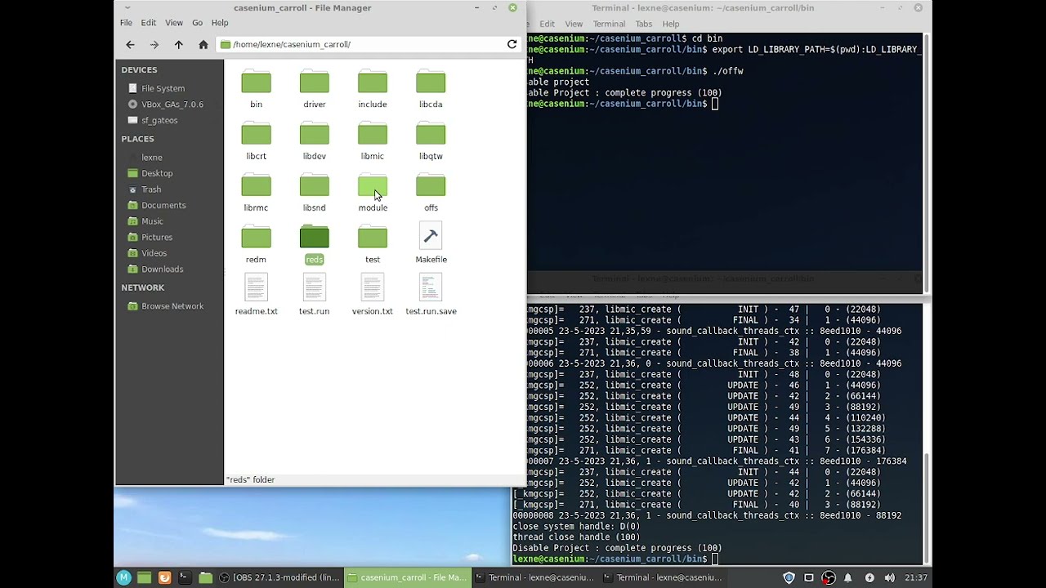This screenshot has height=588, width=1046.
Task: Select the offs folder
Action: click(x=431, y=193)
